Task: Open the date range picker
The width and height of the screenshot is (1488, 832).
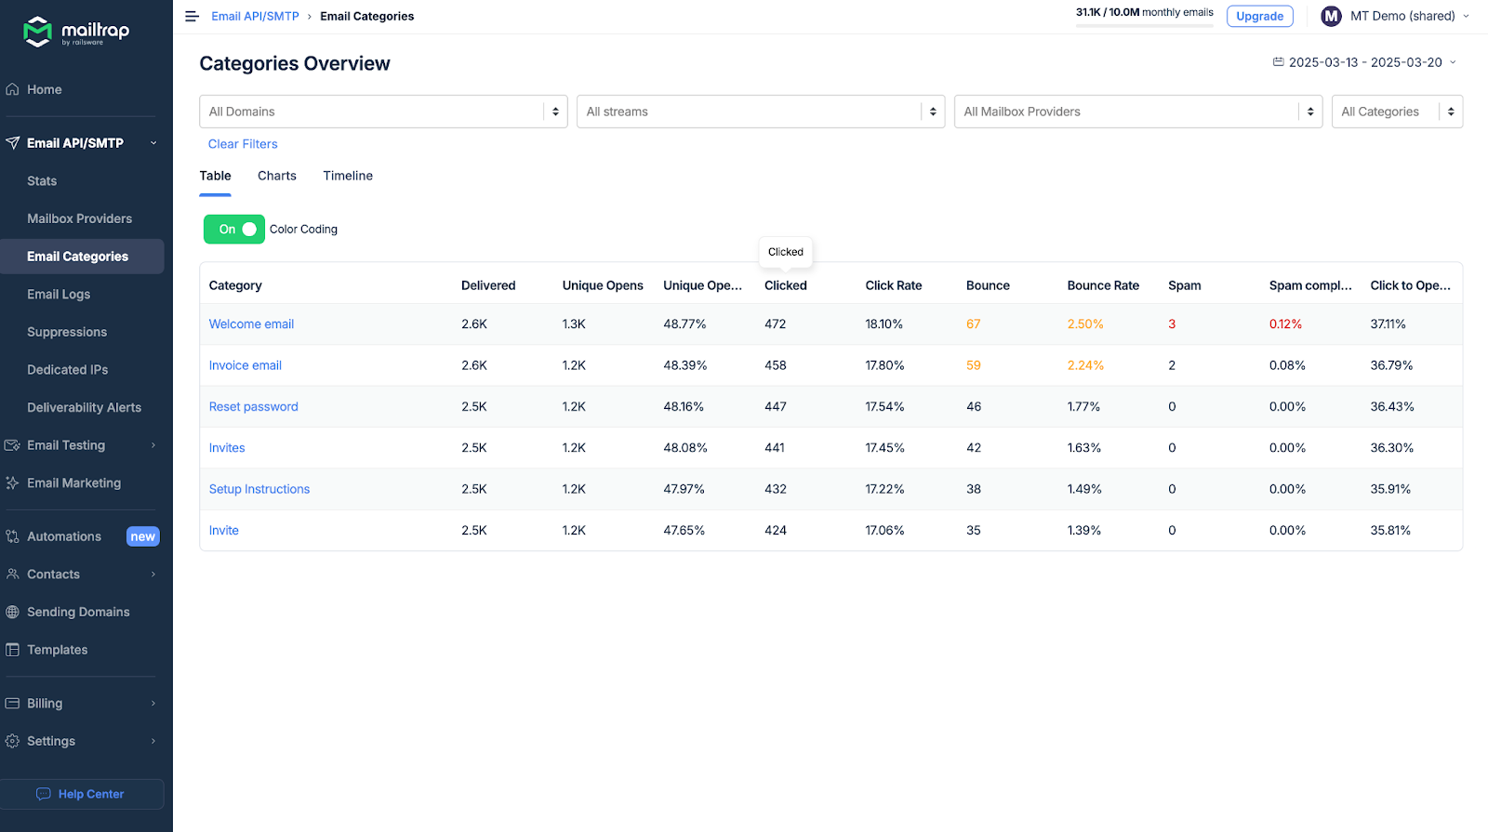Action: click(x=1364, y=62)
